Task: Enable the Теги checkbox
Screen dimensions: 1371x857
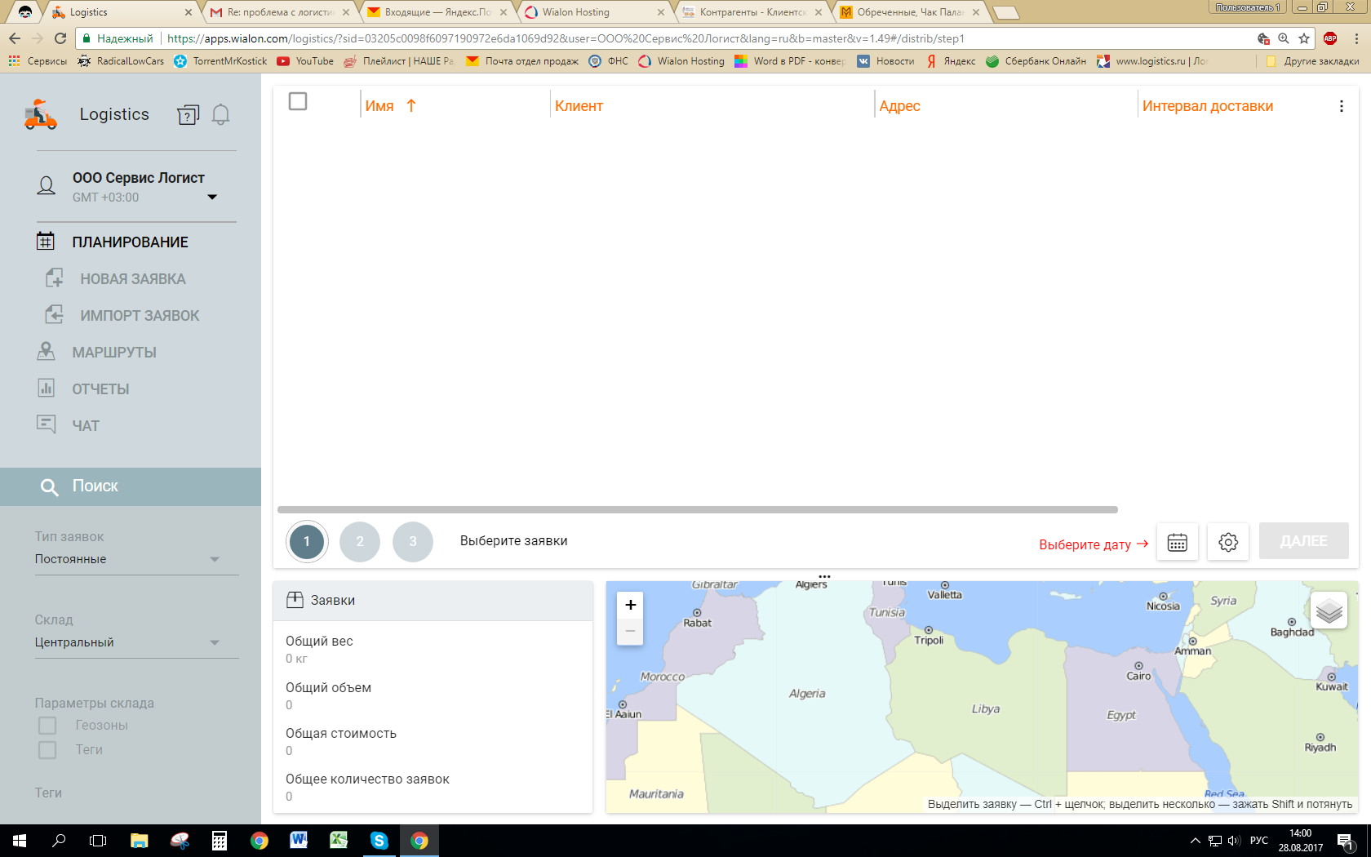Action: 48,749
